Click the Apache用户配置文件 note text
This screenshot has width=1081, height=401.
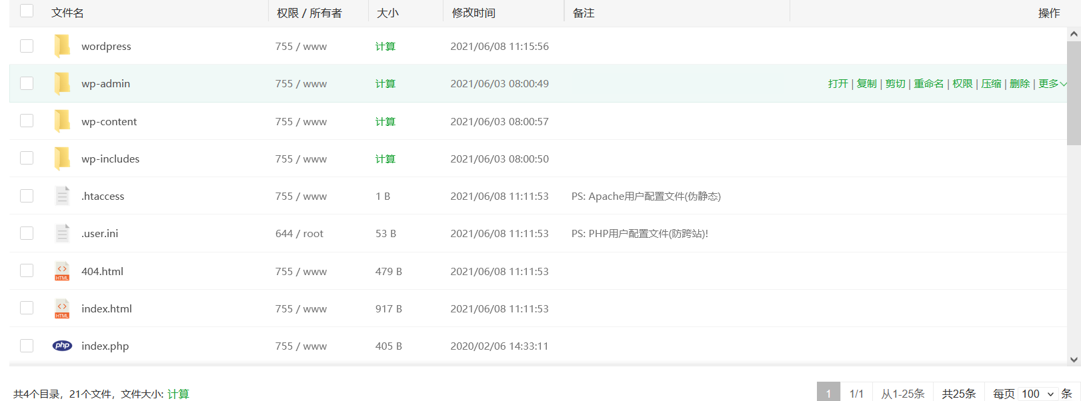point(646,196)
